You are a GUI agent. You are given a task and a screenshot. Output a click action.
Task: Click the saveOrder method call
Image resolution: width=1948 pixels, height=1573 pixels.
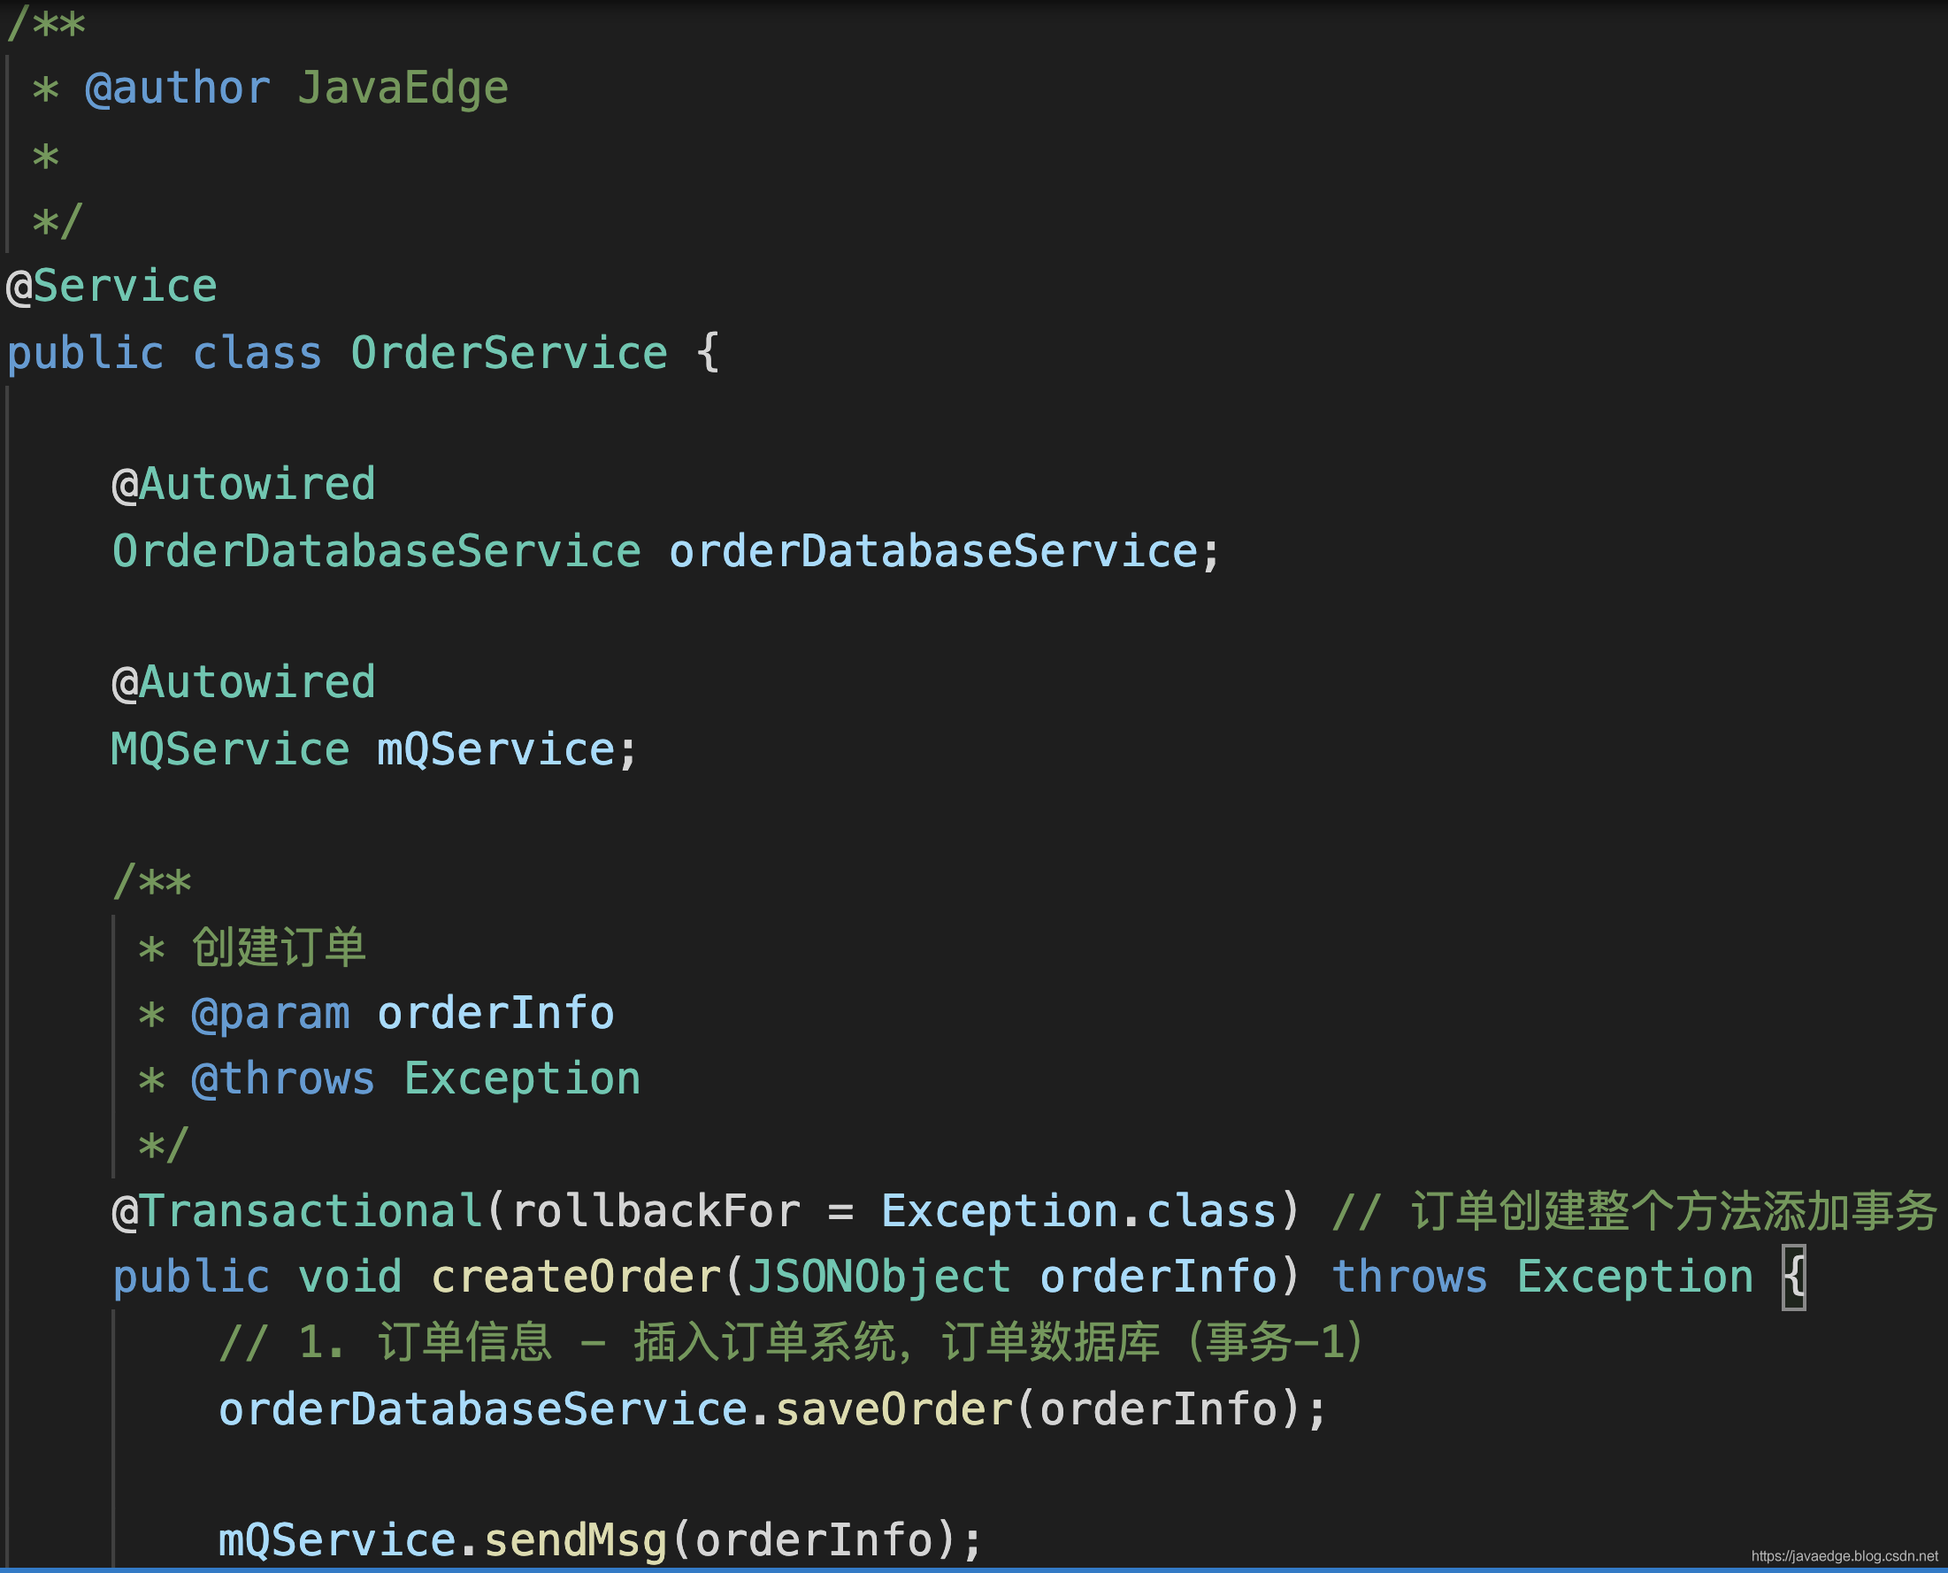tap(893, 1409)
